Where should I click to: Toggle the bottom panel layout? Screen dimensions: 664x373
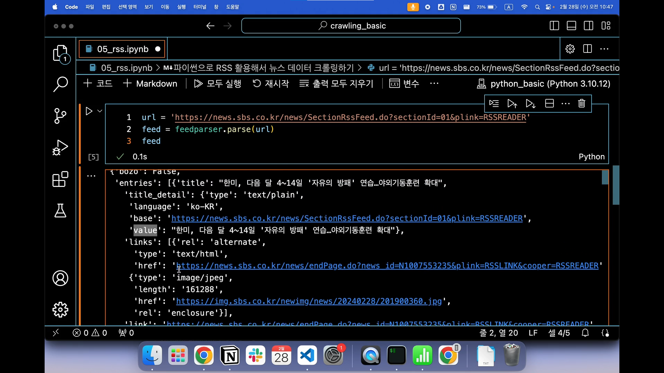point(571,26)
